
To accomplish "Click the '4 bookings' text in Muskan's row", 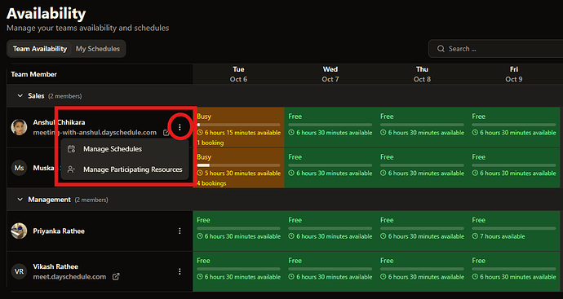I will click(x=211, y=183).
